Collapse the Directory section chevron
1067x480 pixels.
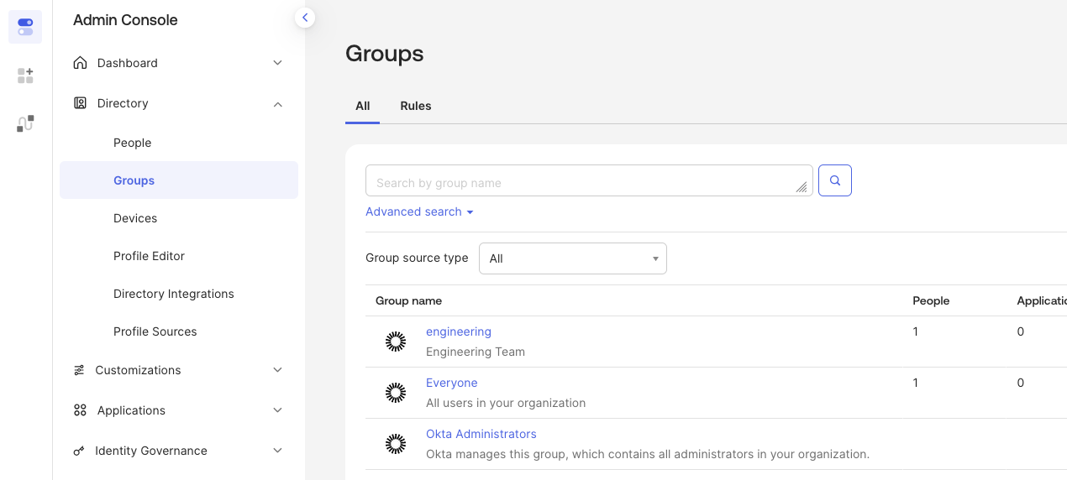278,103
